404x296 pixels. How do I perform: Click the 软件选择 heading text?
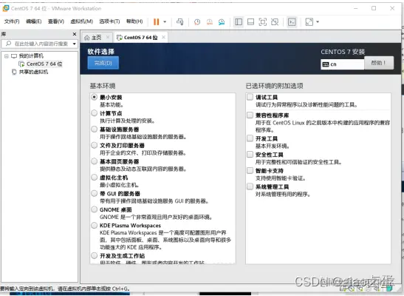coord(100,52)
